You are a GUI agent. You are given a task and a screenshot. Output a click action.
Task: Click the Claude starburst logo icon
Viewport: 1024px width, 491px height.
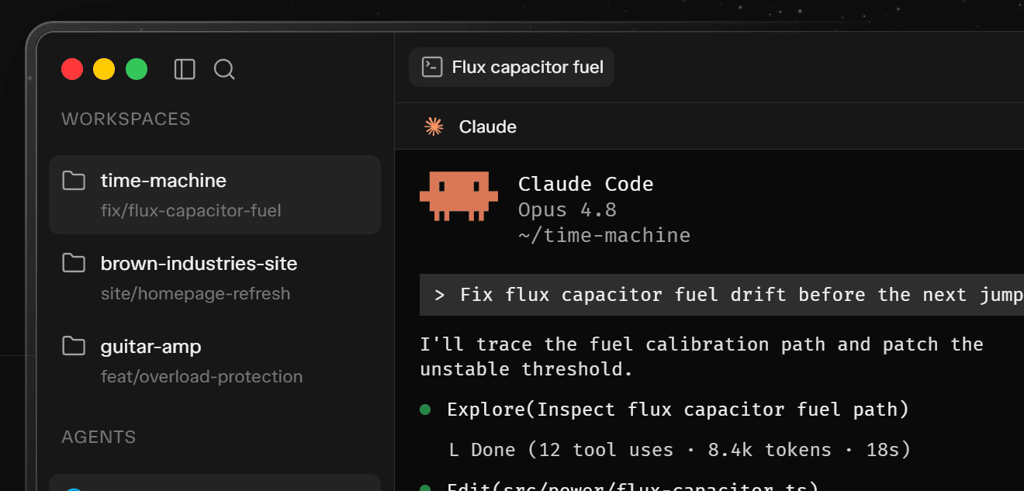coord(434,126)
